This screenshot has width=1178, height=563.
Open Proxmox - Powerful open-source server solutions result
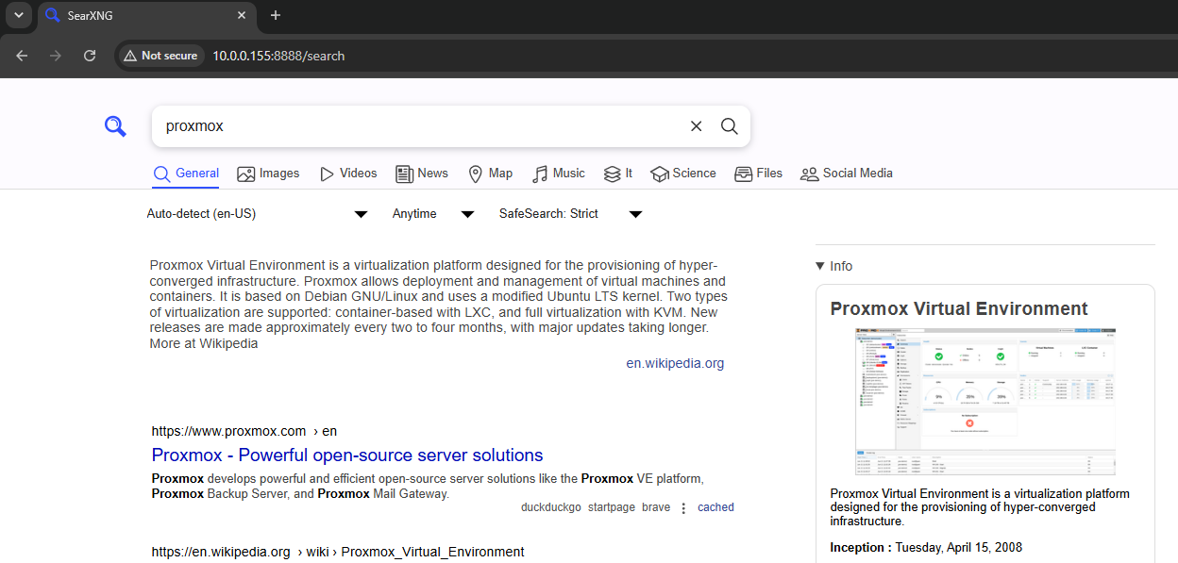pyautogui.click(x=347, y=455)
